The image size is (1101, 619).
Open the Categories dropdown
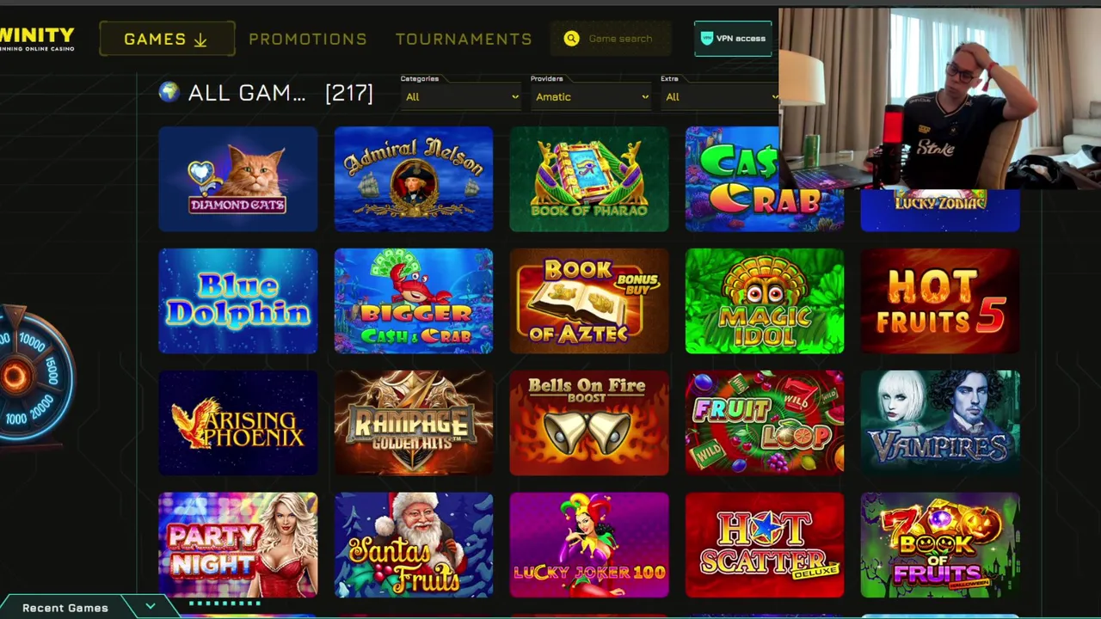point(461,97)
